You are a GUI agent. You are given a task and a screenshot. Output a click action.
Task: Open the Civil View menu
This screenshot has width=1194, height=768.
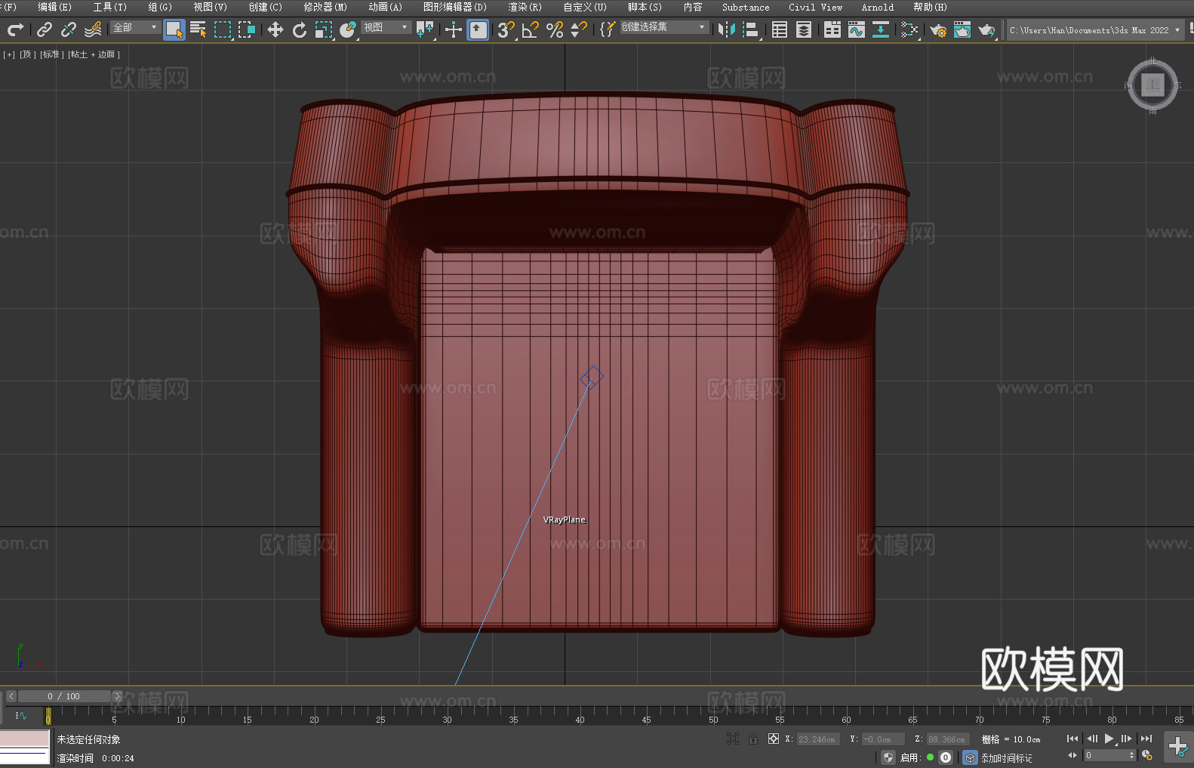click(816, 7)
